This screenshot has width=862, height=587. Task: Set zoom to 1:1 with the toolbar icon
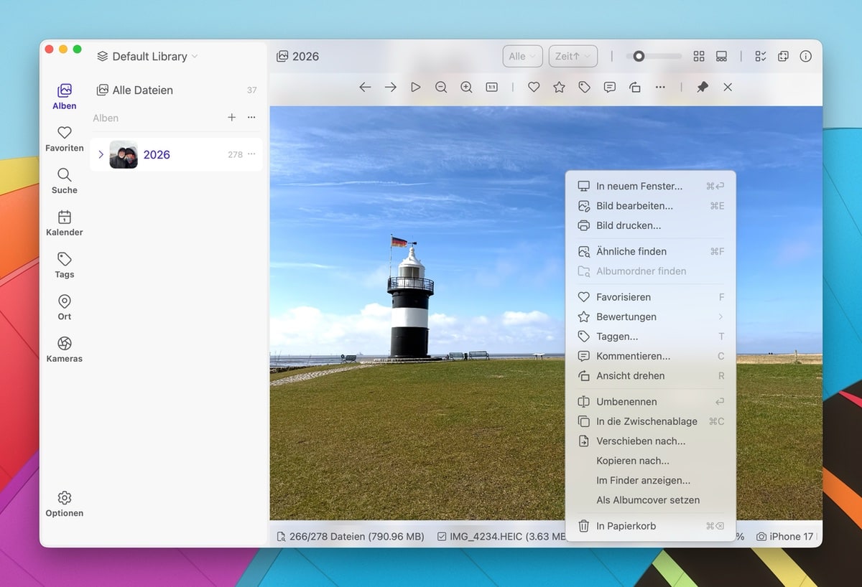pos(491,87)
